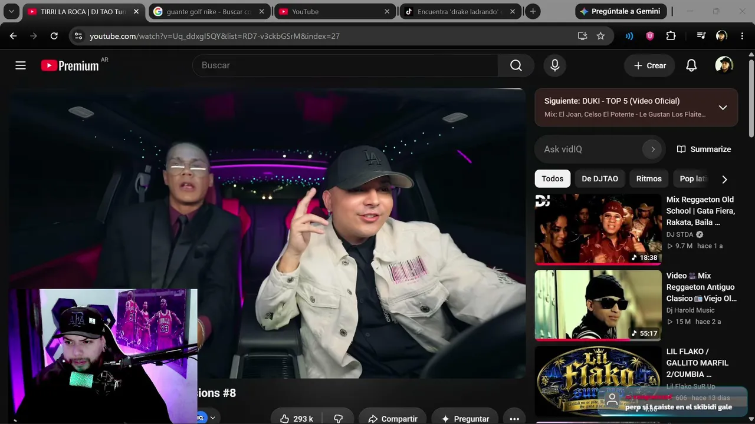Click the main video player
The image size is (755, 424).
point(267,233)
